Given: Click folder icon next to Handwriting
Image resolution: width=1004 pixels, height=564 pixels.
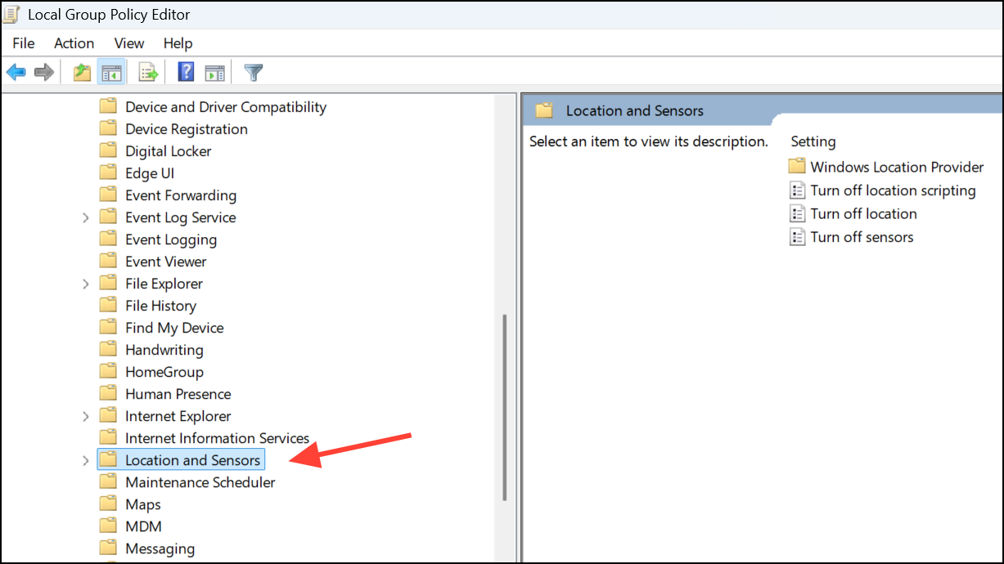Looking at the screenshot, I should 108,349.
